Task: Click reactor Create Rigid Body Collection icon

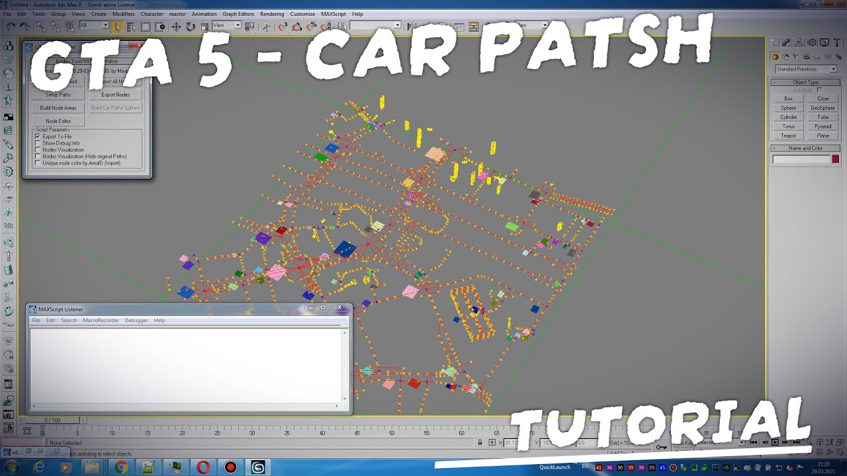Action: [x=9, y=46]
